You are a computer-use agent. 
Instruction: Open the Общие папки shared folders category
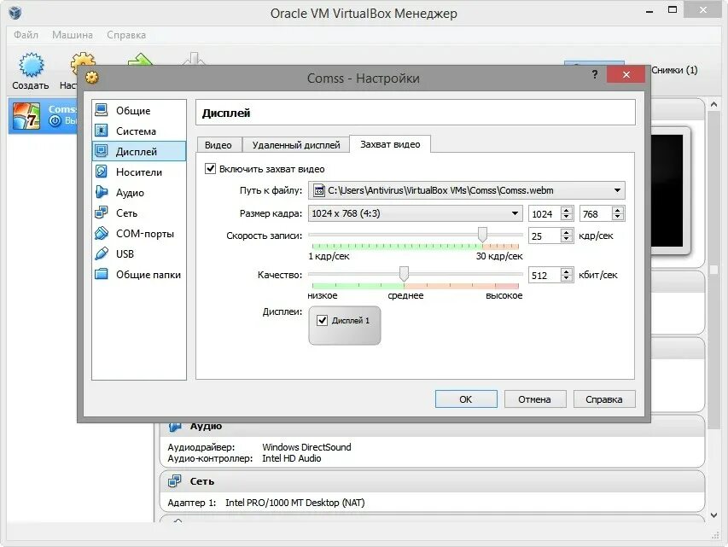coord(139,274)
